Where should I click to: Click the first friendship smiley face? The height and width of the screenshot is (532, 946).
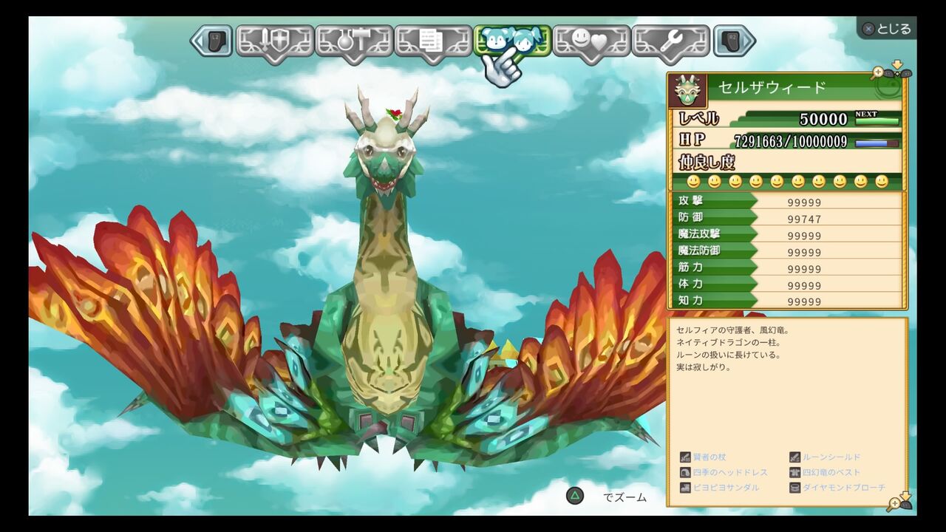[x=693, y=181]
